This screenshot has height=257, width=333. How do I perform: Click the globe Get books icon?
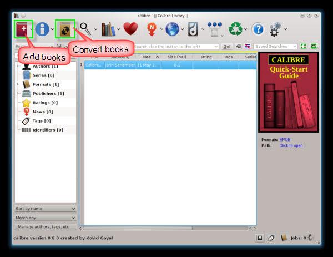pos(172,29)
